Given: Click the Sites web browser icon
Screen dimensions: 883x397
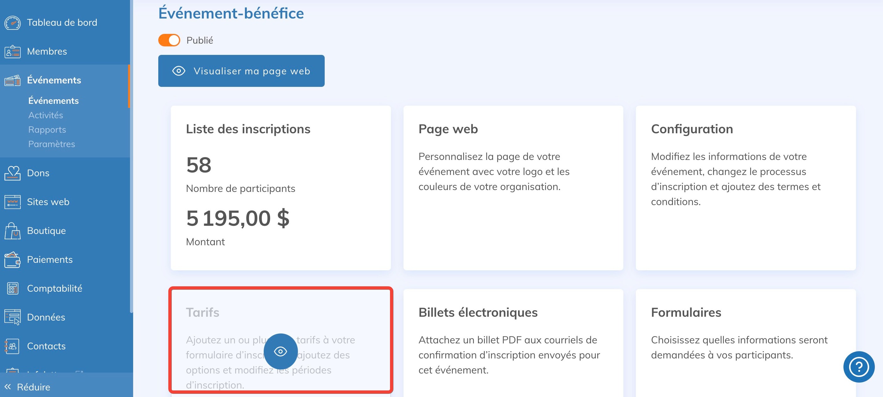Looking at the screenshot, I should point(12,202).
